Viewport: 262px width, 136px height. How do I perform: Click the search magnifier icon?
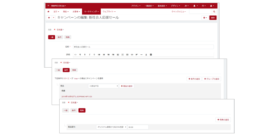click(x=214, y=12)
